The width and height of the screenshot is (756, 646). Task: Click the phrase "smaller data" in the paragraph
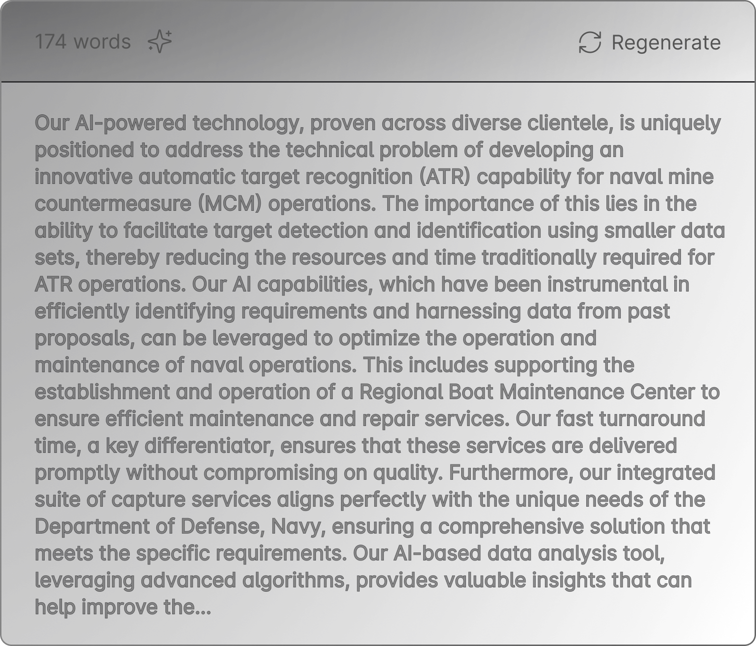(665, 231)
